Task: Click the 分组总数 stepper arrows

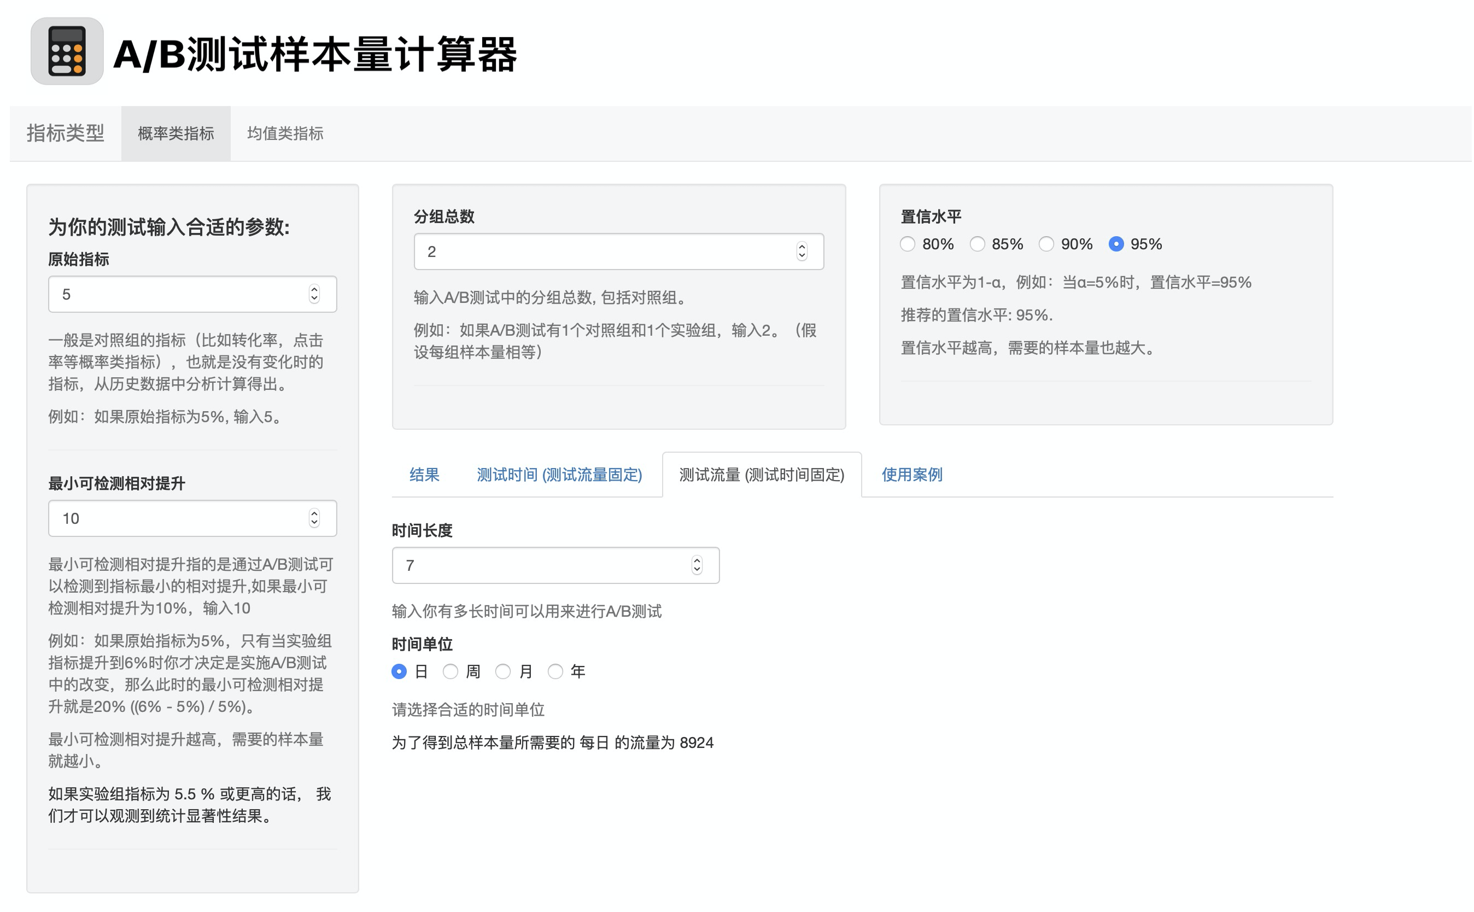Action: coord(801,251)
